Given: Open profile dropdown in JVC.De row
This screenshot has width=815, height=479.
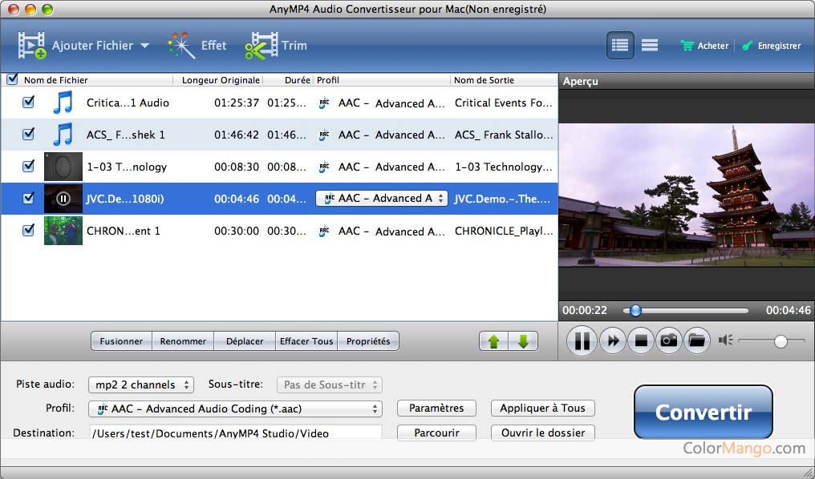Looking at the screenshot, I should (382, 198).
